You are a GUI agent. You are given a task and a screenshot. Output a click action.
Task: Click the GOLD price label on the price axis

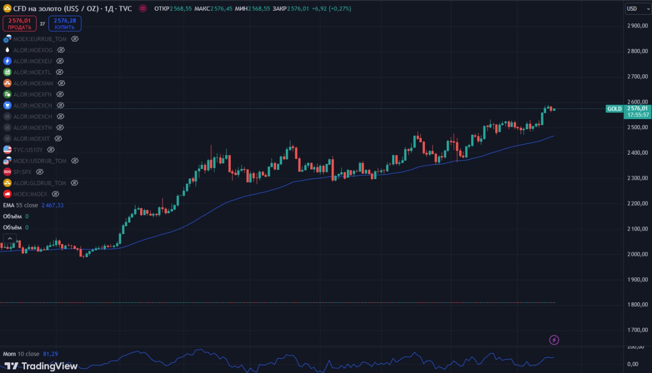(x=615, y=109)
